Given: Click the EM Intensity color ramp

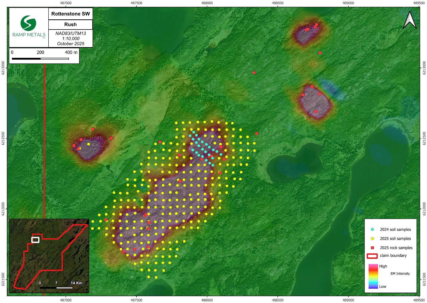Looking at the screenshot, I should pyautogui.click(x=373, y=276).
